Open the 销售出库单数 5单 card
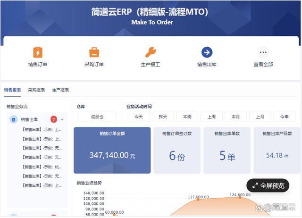This screenshot has height=218, width=302. point(227,150)
